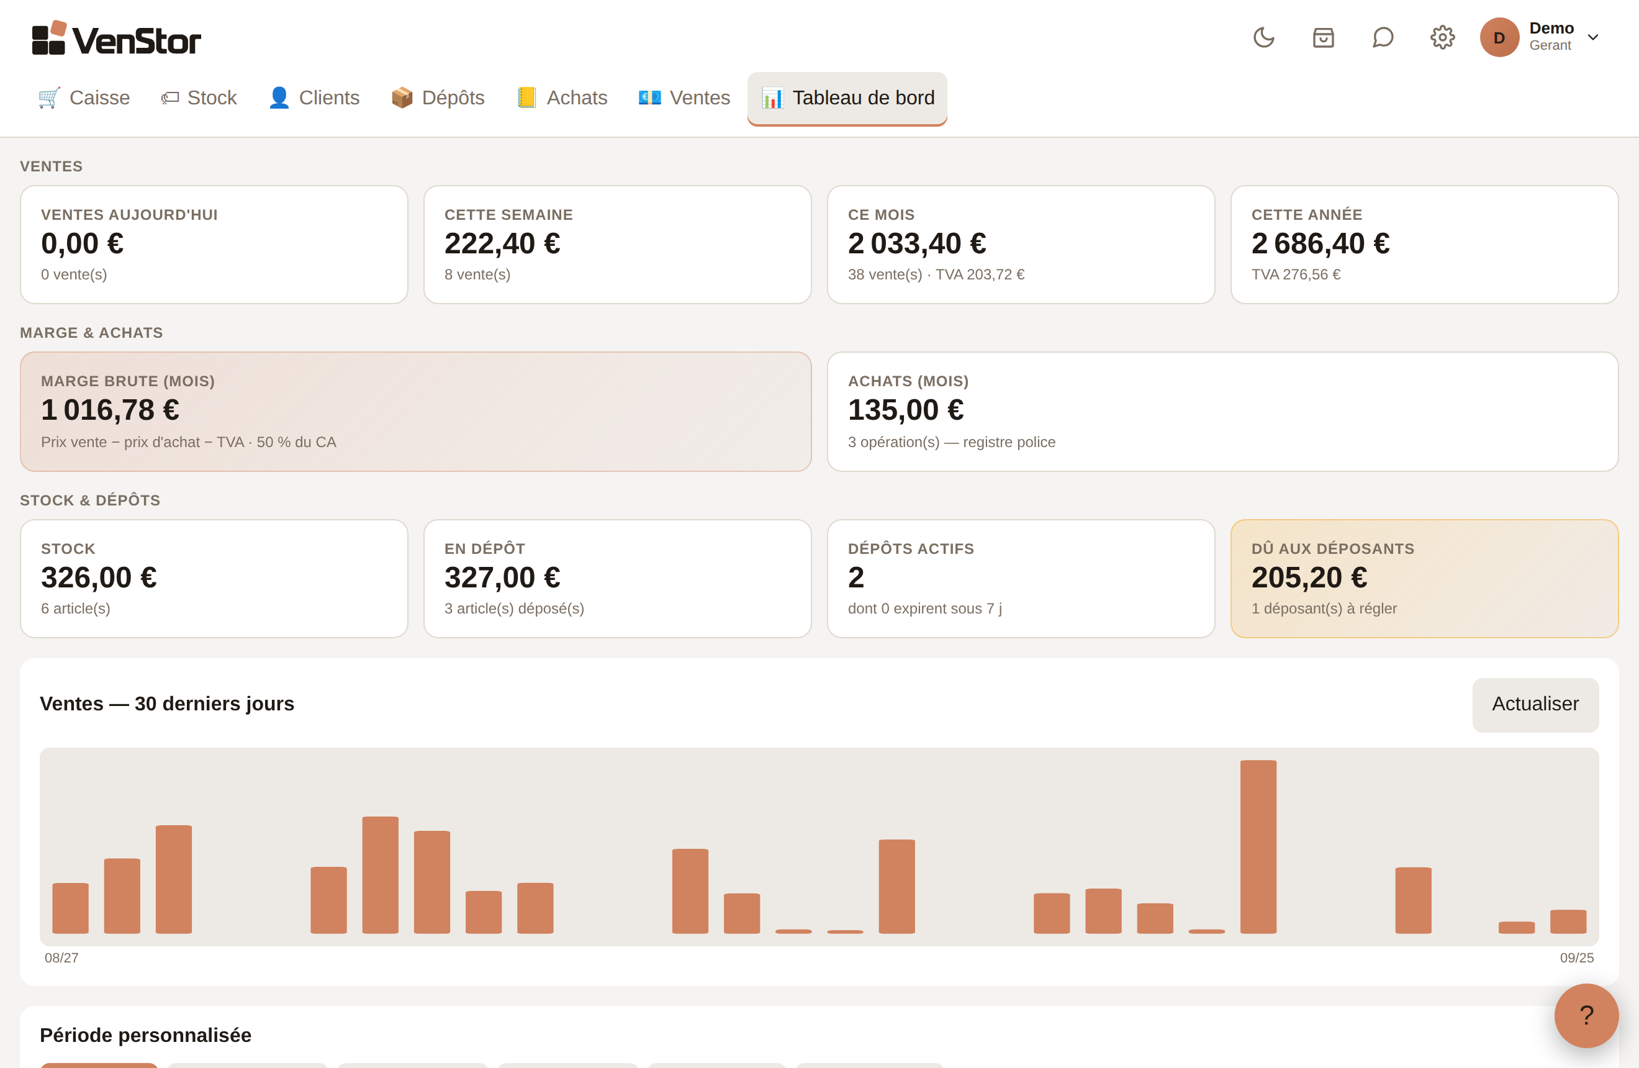This screenshot has height=1068, width=1639.
Task: Click the VenStor logo
Action: (x=116, y=38)
